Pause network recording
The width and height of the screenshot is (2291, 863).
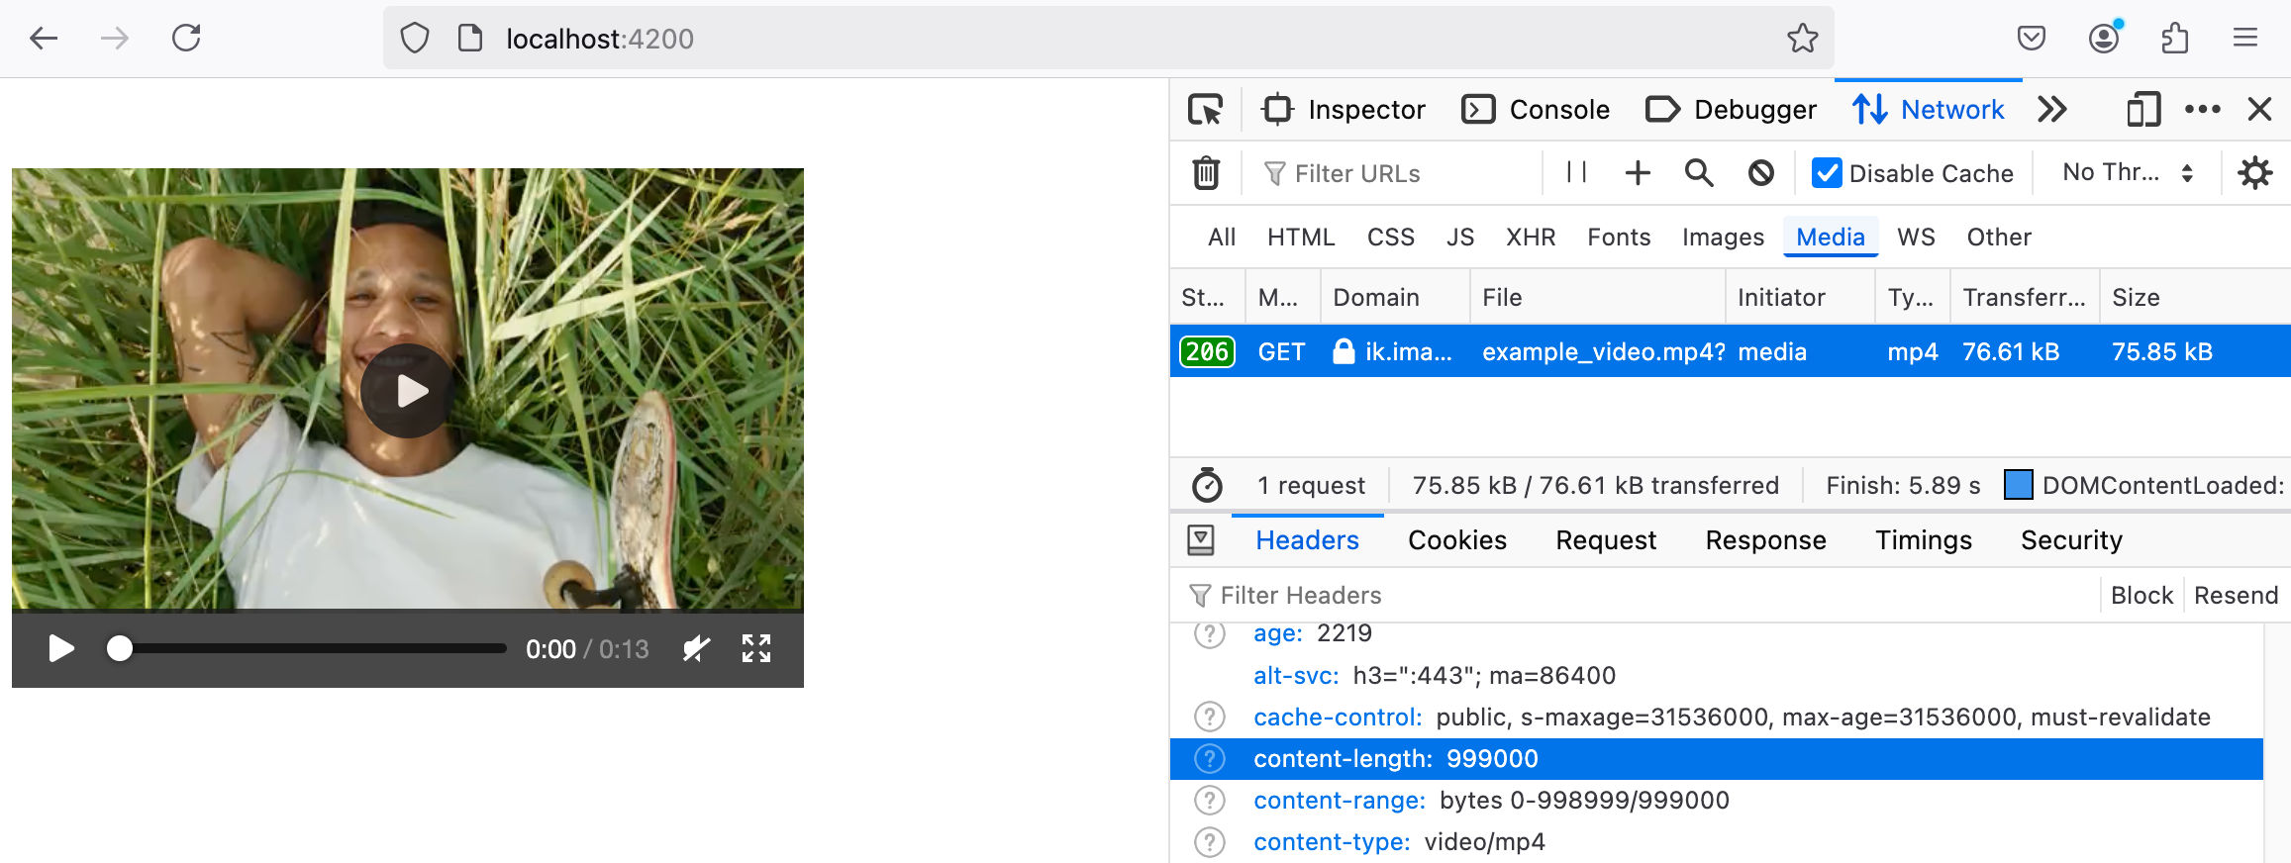point(1577,173)
